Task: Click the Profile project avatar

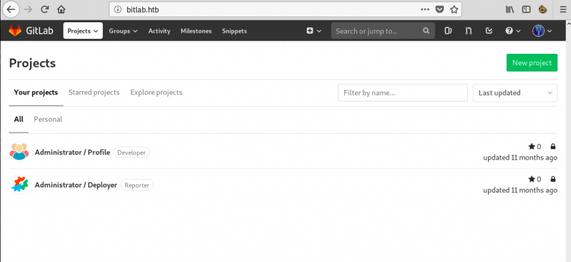Action: tap(19, 151)
